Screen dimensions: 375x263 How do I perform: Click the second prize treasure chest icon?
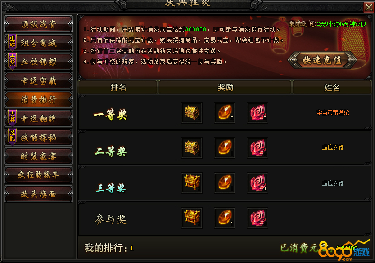192,147
